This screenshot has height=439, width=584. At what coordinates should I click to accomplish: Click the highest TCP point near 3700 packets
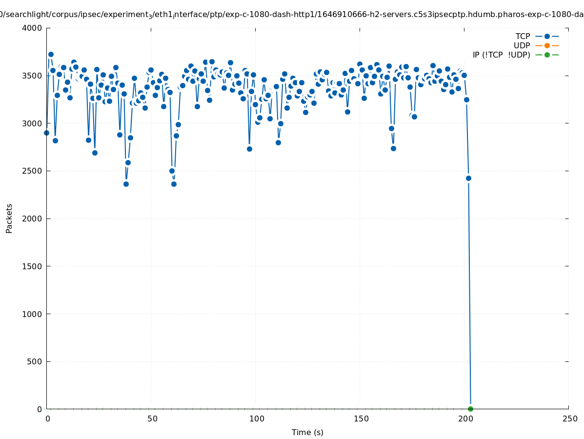51,54
